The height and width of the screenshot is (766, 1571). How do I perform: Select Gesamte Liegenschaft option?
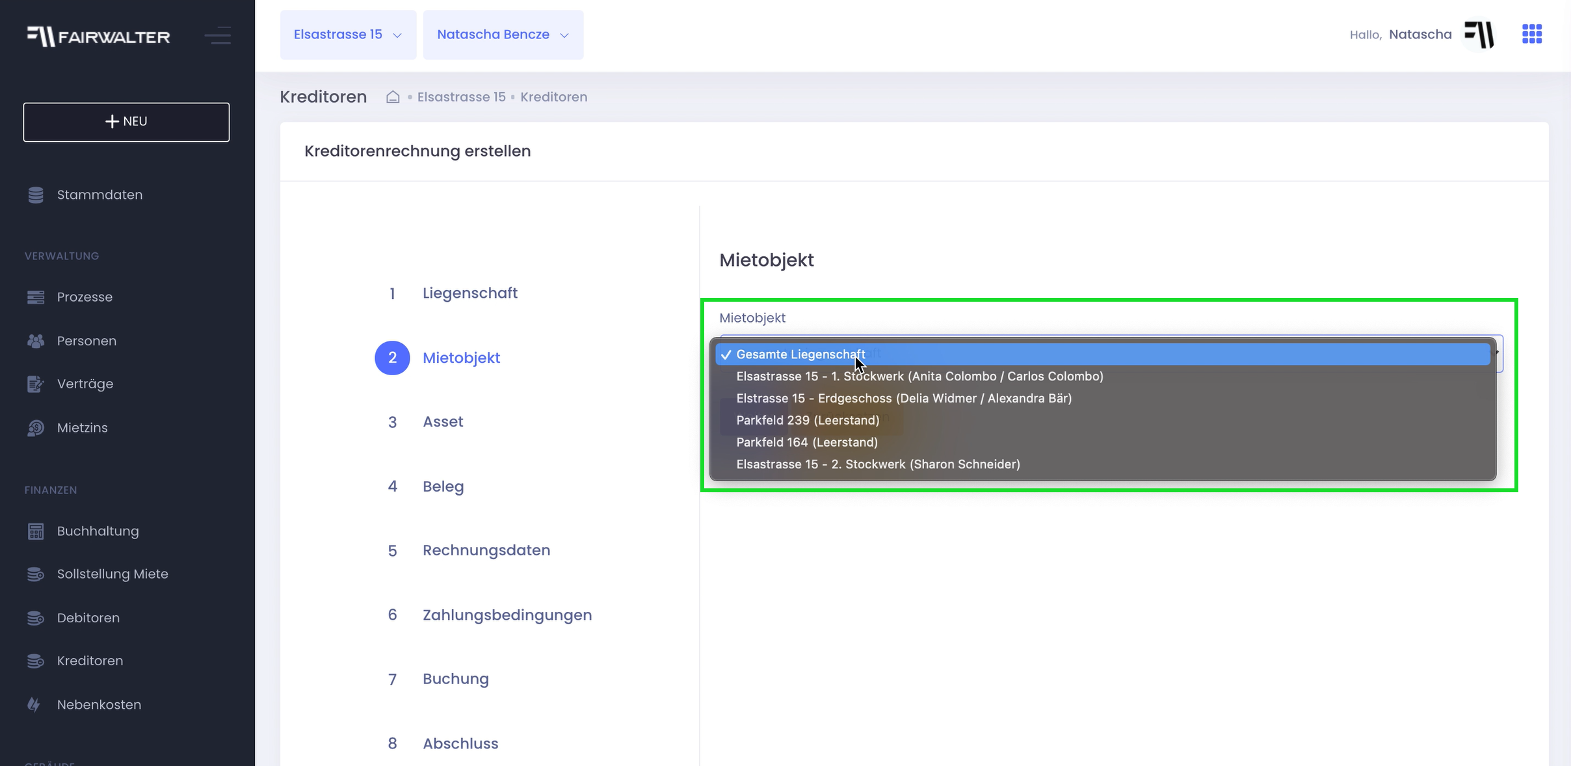(1103, 354)
